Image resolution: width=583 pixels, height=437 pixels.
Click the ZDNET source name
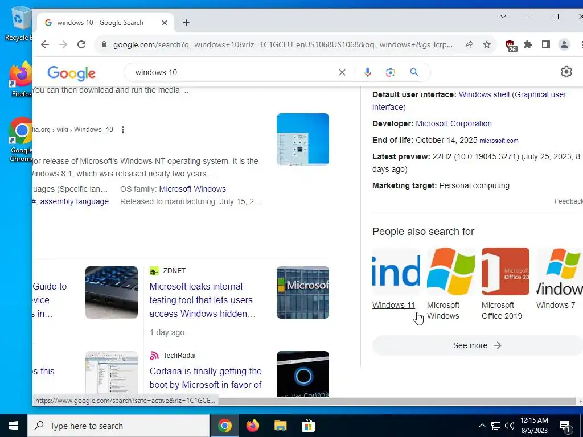pyautogui.click(x=174, y=271)
